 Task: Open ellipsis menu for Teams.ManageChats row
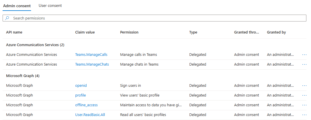[304, 64]
